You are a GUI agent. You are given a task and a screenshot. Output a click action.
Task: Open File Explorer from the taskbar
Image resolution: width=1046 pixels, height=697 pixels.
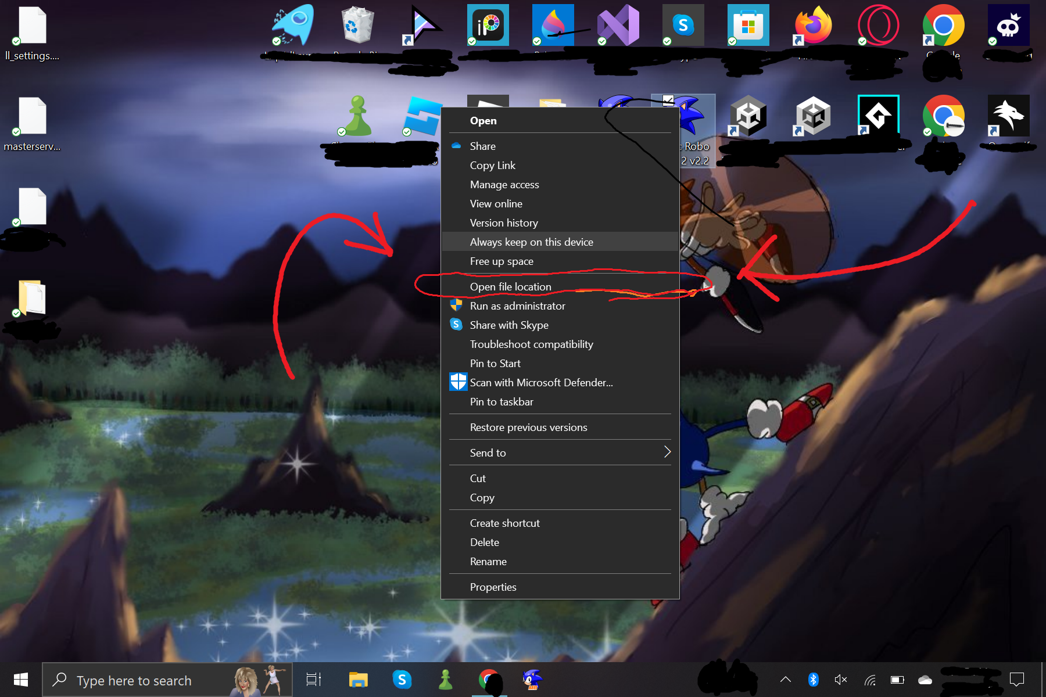[358, 680]
